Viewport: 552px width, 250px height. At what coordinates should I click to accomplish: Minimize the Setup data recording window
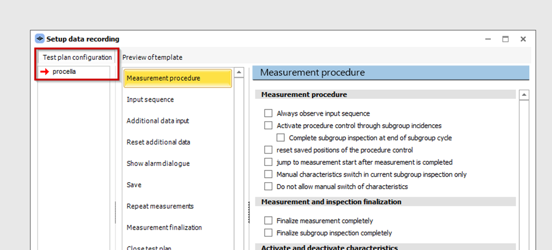488,40
